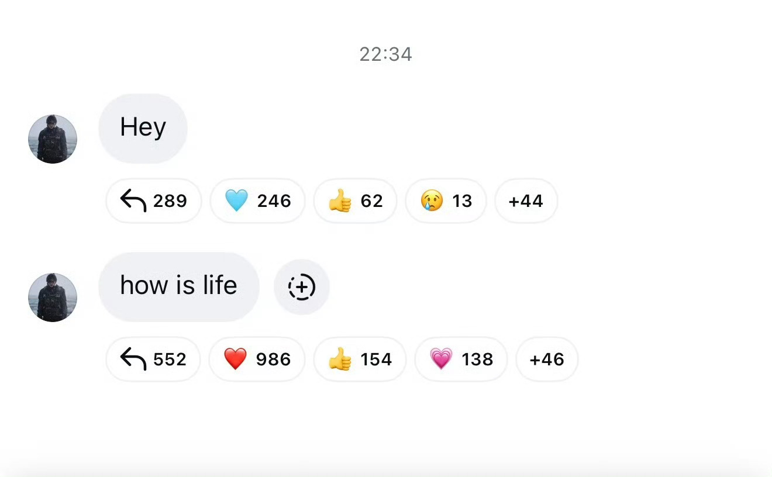Click the crying face reaction with 13
Viewport: 772px width, 477px height.
pos(446,201)
